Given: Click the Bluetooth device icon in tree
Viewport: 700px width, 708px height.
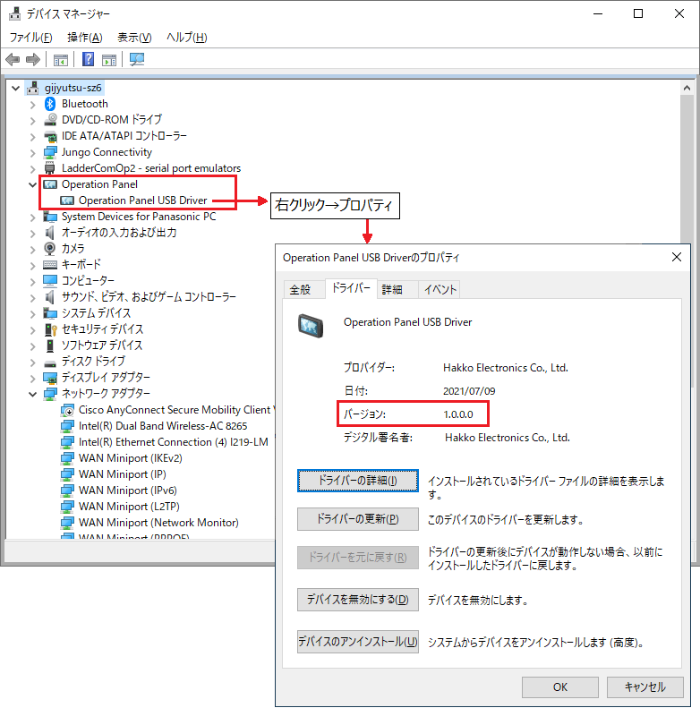Looking at the screenshot, I should point(51,104).
